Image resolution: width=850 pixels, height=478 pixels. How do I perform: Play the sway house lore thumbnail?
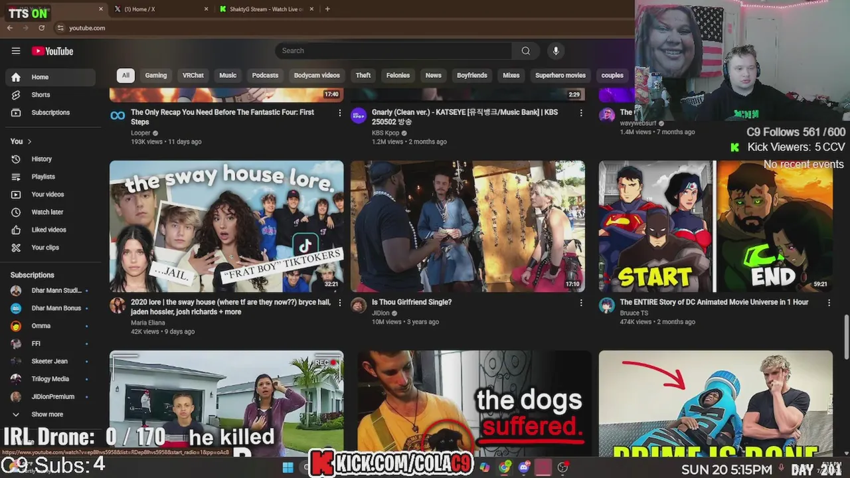pos(226,226)
